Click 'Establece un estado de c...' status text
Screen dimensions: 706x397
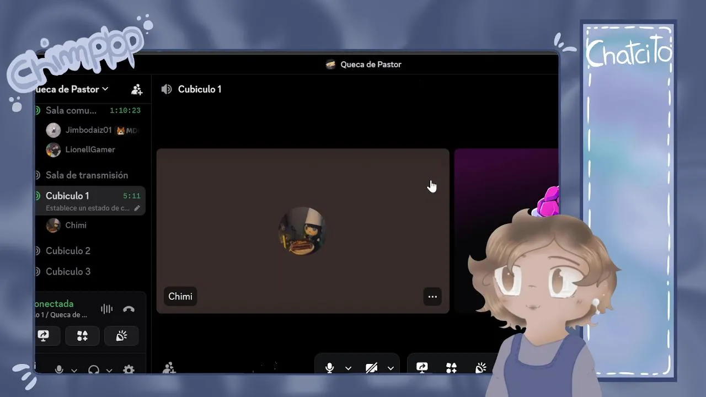(88, 208)
